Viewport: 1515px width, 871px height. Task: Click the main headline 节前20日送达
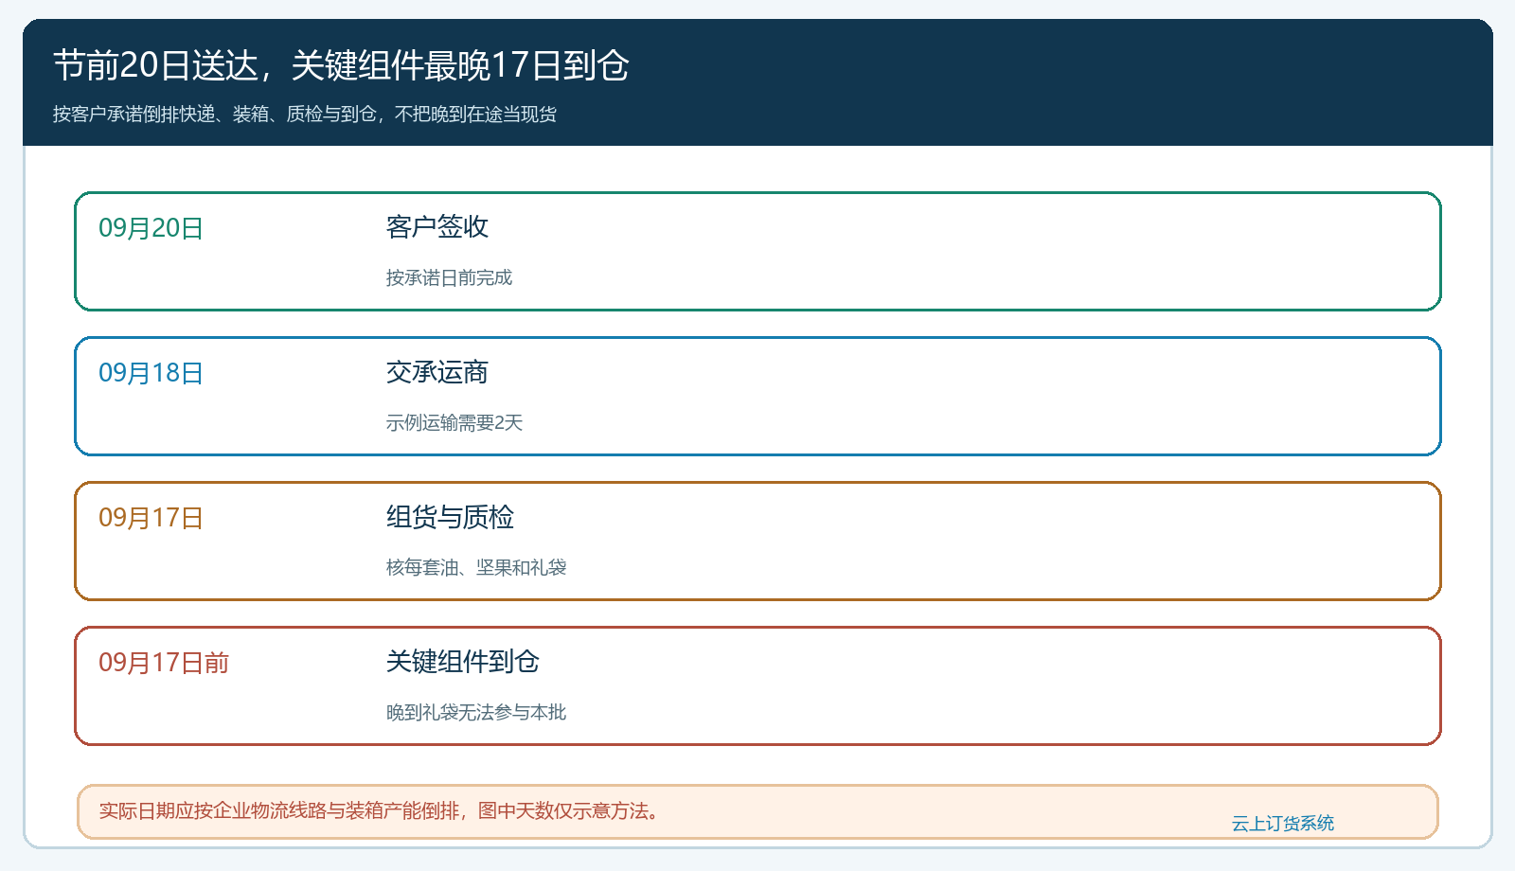341,65
